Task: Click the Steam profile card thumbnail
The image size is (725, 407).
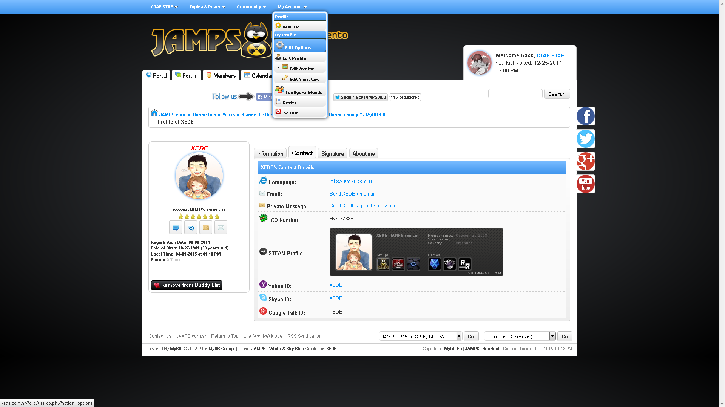Action: (353, 252)
